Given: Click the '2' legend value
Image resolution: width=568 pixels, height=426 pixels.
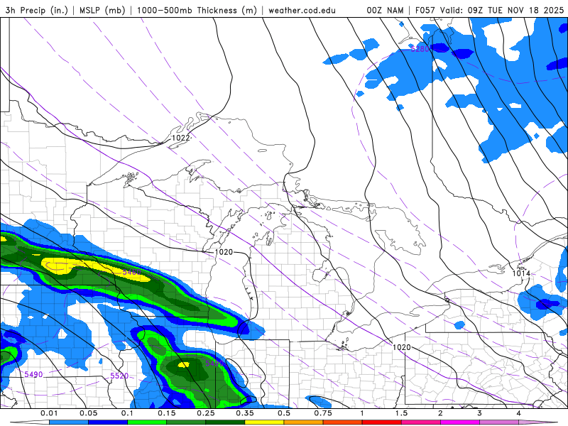Looking at the screenshot, I should point(440,413).
